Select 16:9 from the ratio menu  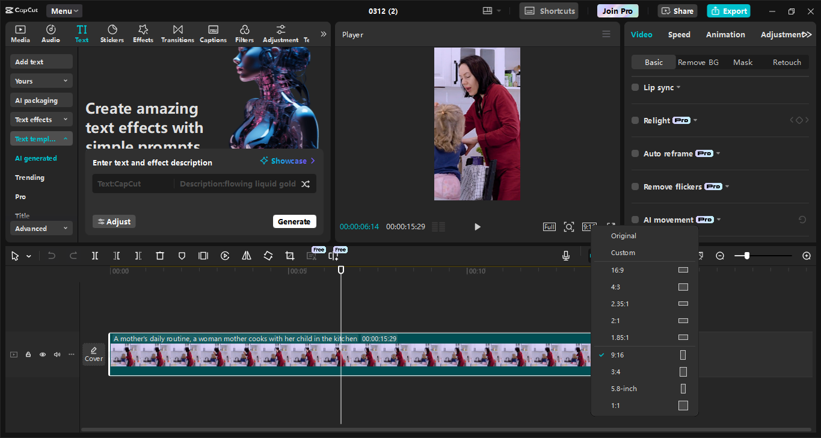coord(617,270)
